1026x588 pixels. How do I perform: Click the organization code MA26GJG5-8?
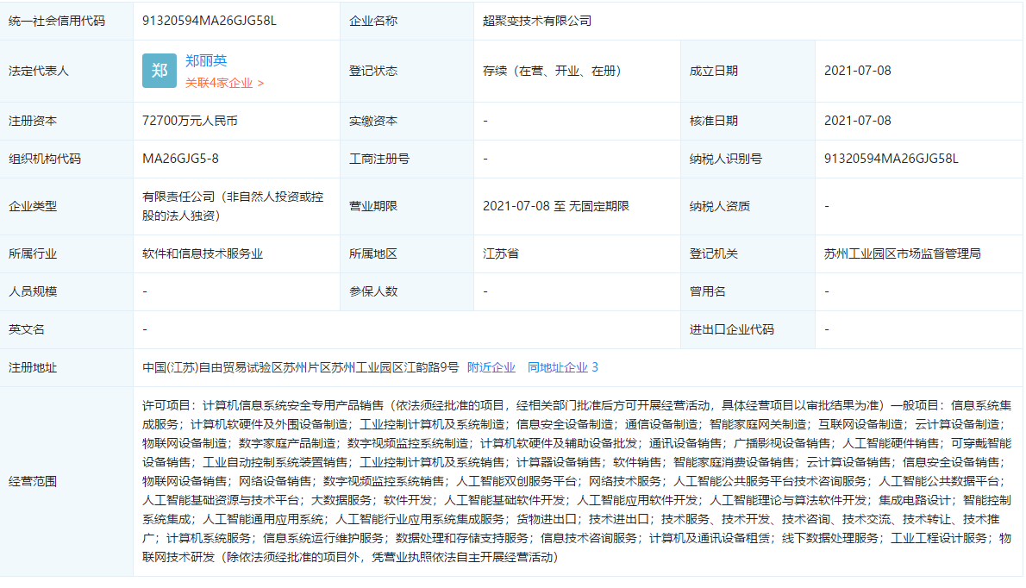click(180, 159)
